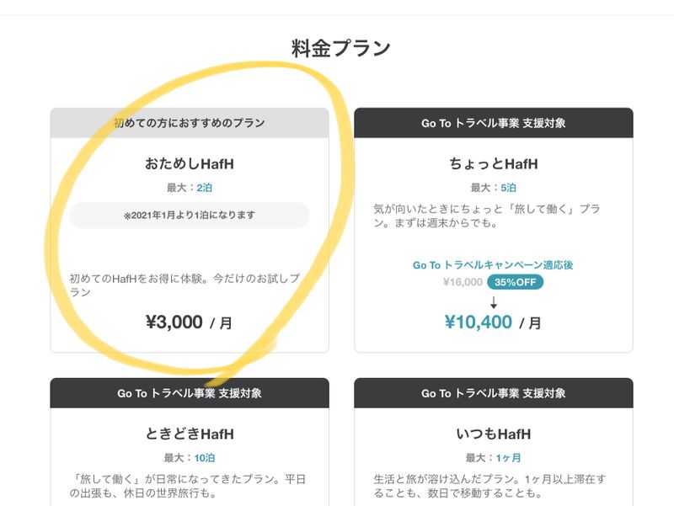Click the 初めての方におすすめのプラン card header
Screen dimensions: 674x506
(190, 123)
